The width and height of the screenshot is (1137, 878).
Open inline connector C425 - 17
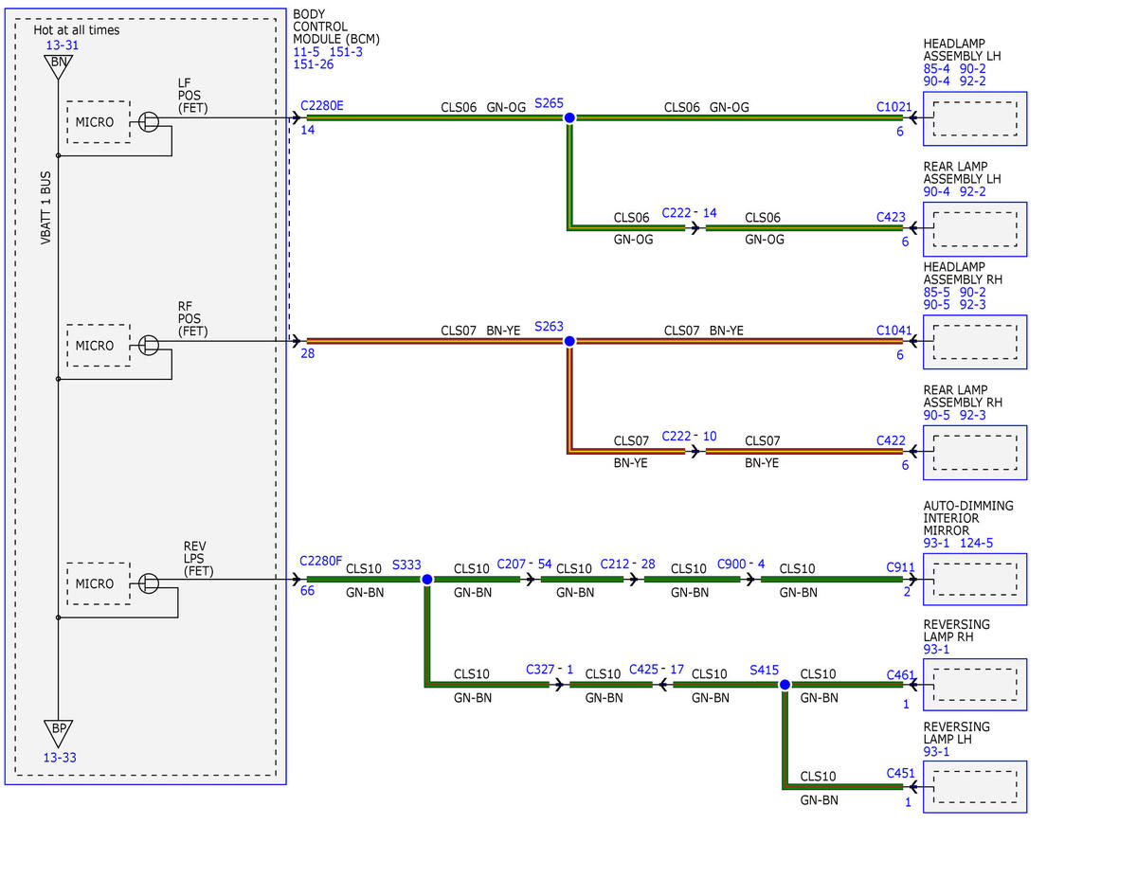[x=657, y=670]
